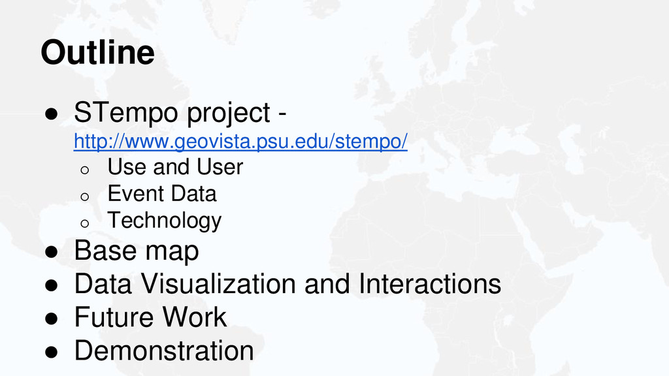669x376 pixels.
Task: Click the filled bullet beside Future Work
Action: click(51, 319)
